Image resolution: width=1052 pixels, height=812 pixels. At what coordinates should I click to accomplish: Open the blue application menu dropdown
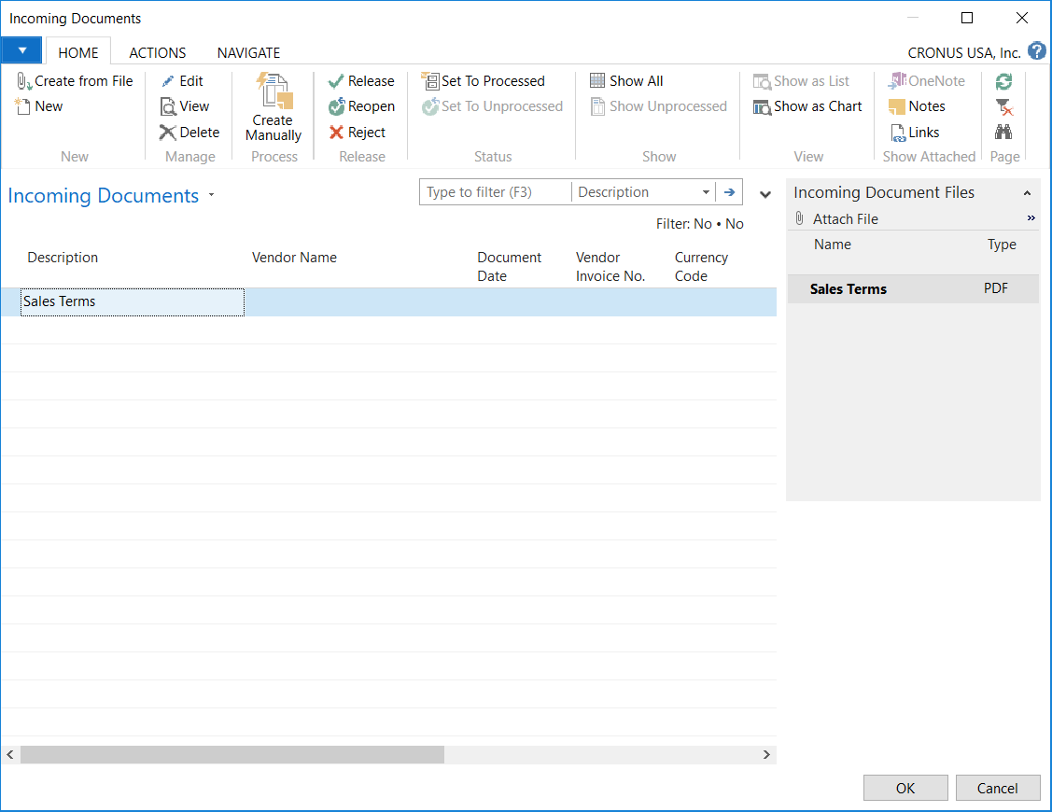[21, 51]
